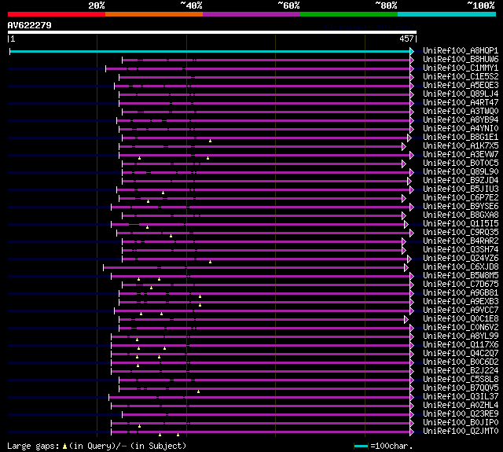The height and width of the screenshot is (452, 503).
Task: Select UniRef100_C5S8L8 hit name
Action: coord(461,380)
